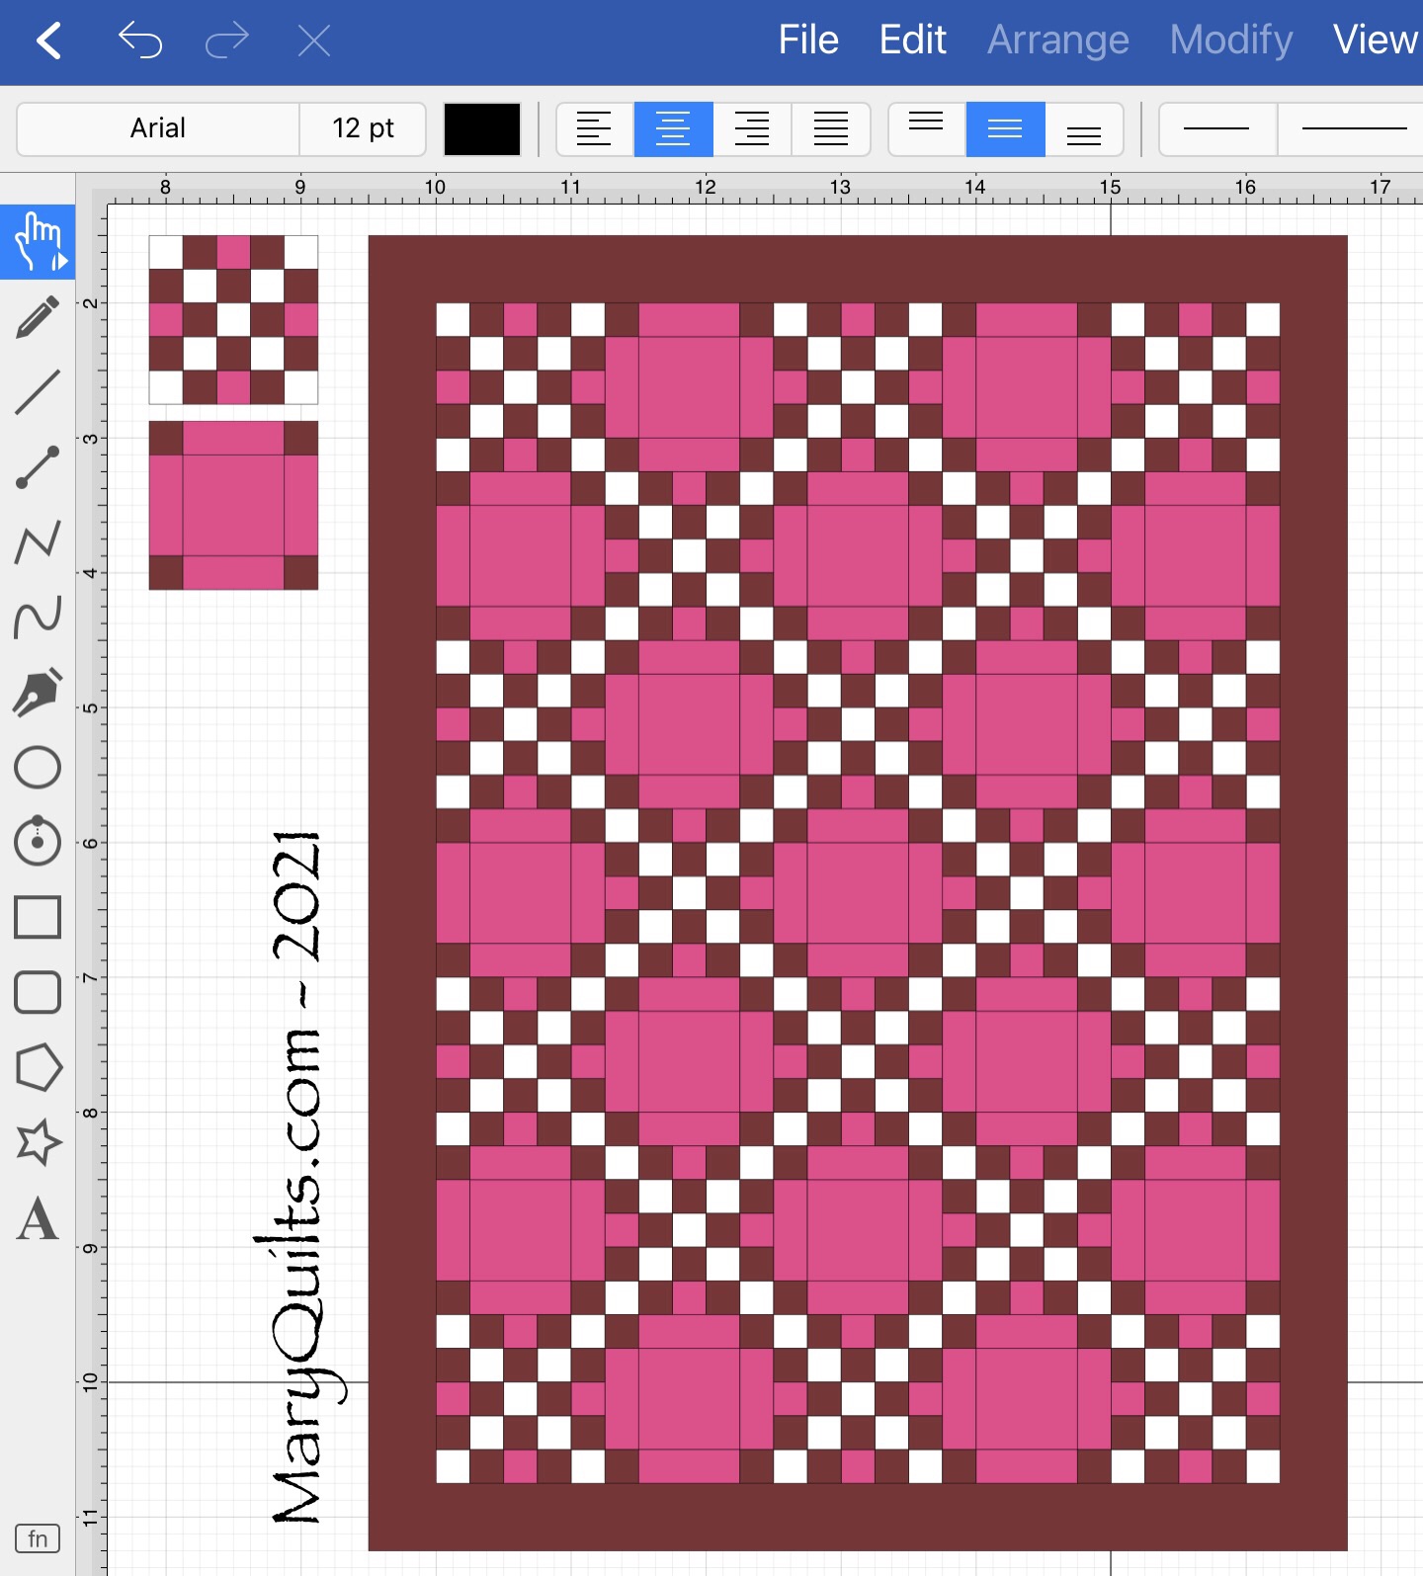Viewport: 1423px width, 1576px height.
Task: Go back with the left chevron
Action: pos(49,41)
